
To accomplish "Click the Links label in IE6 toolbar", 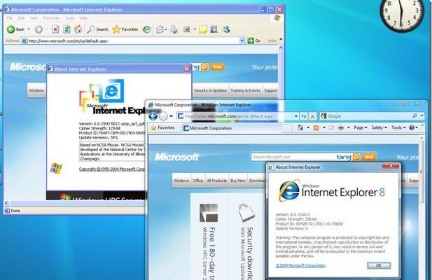I will point(272,41).
